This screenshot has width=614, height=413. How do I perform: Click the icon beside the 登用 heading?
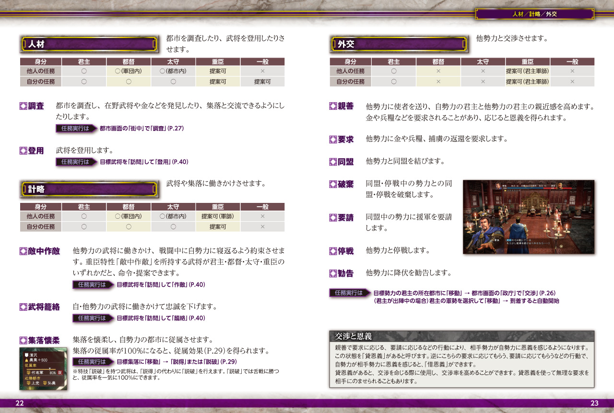[23, 151]
